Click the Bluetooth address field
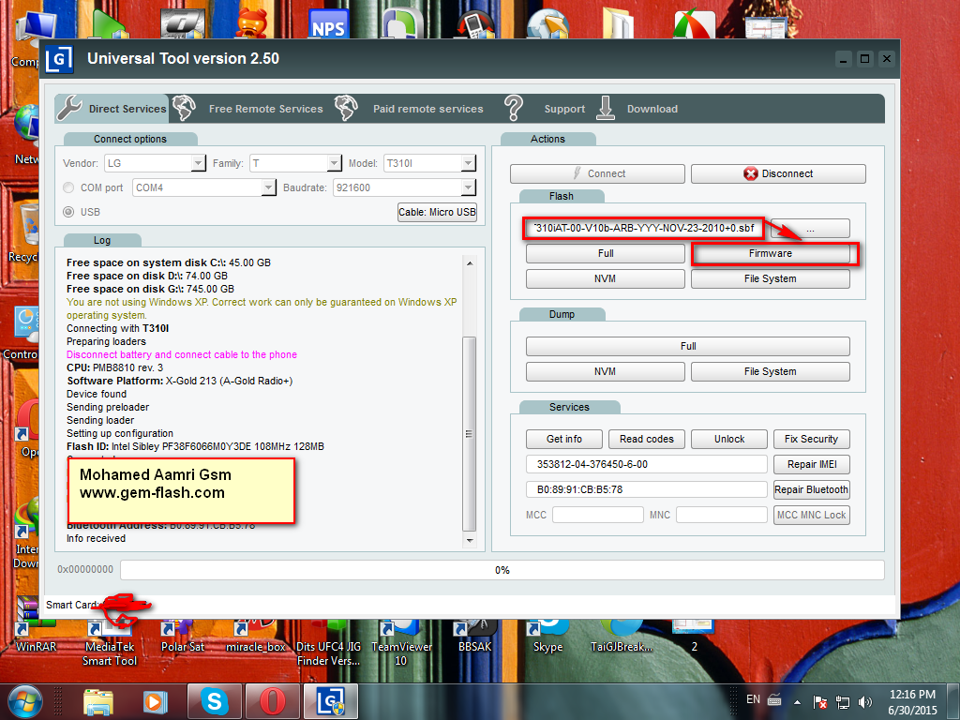 pos(647,489)
